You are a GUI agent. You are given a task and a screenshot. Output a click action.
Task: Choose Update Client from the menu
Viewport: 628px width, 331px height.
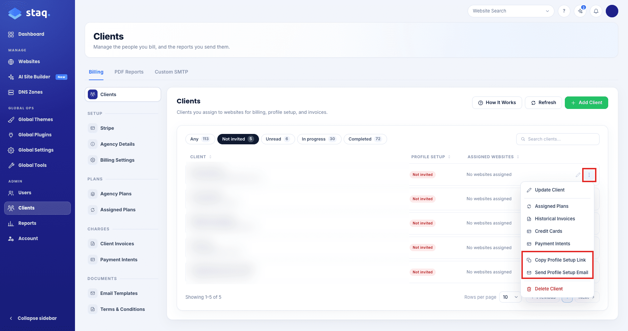[558, 190]
